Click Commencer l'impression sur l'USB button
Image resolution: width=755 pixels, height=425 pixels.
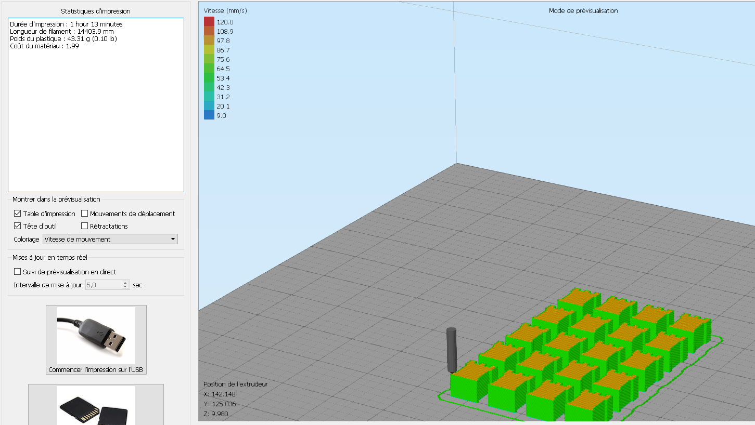pyautogui.click(x=96, y=340)
